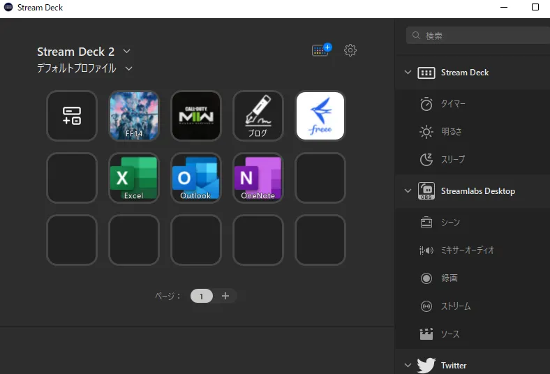550x374 pixels.
Task: Collapse the Stream Deck category
Action: tap(408, 72)
